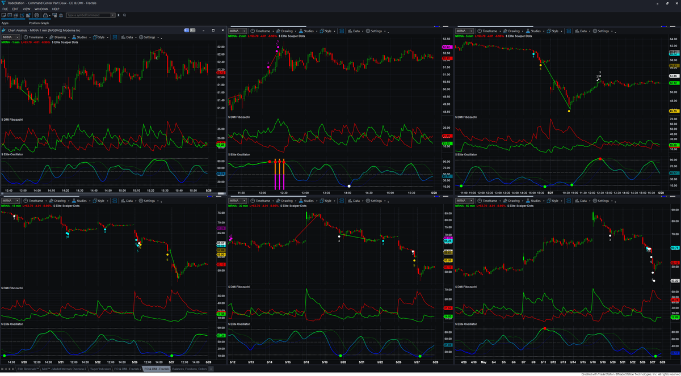
Task: Open the FILE menu
Action: pyautogui.click(x=5, y=9)
